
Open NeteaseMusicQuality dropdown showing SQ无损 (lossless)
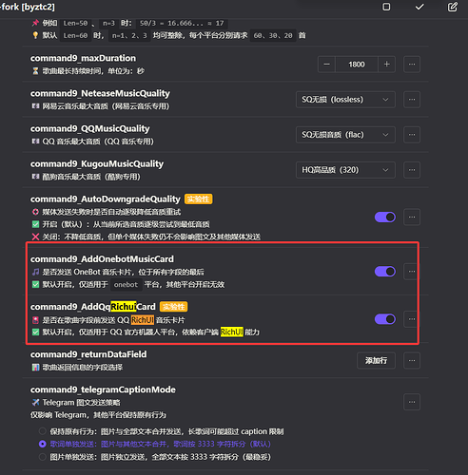pyautogui.click(x=345, y=100)
